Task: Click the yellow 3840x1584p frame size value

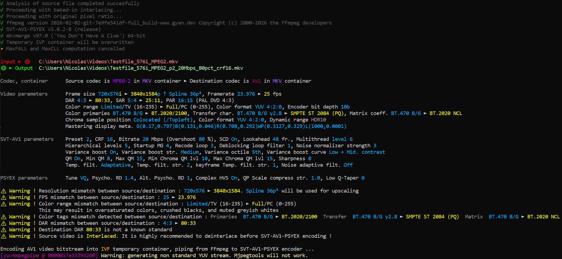Action: point(145,94)
